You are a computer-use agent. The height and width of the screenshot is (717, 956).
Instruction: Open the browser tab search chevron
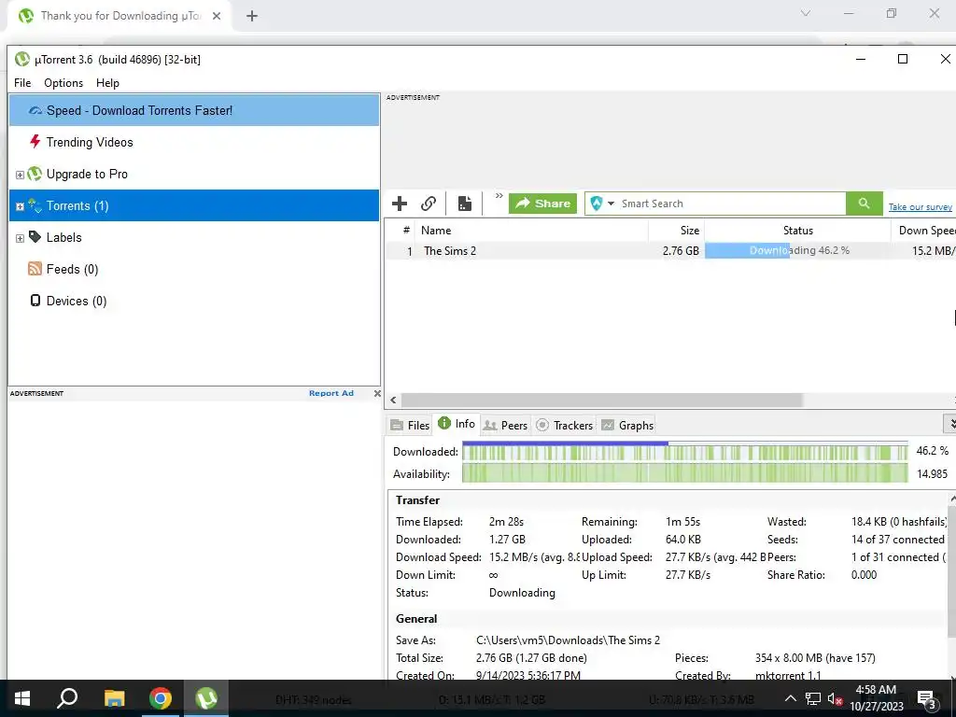coord(806,13)
